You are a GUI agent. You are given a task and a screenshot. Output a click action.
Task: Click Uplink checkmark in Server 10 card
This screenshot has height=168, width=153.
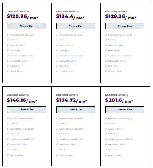[106, 155]
